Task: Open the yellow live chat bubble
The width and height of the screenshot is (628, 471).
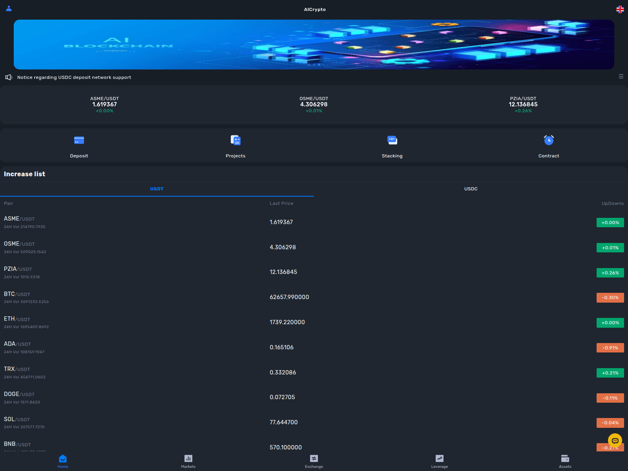Action: (615, 440)
